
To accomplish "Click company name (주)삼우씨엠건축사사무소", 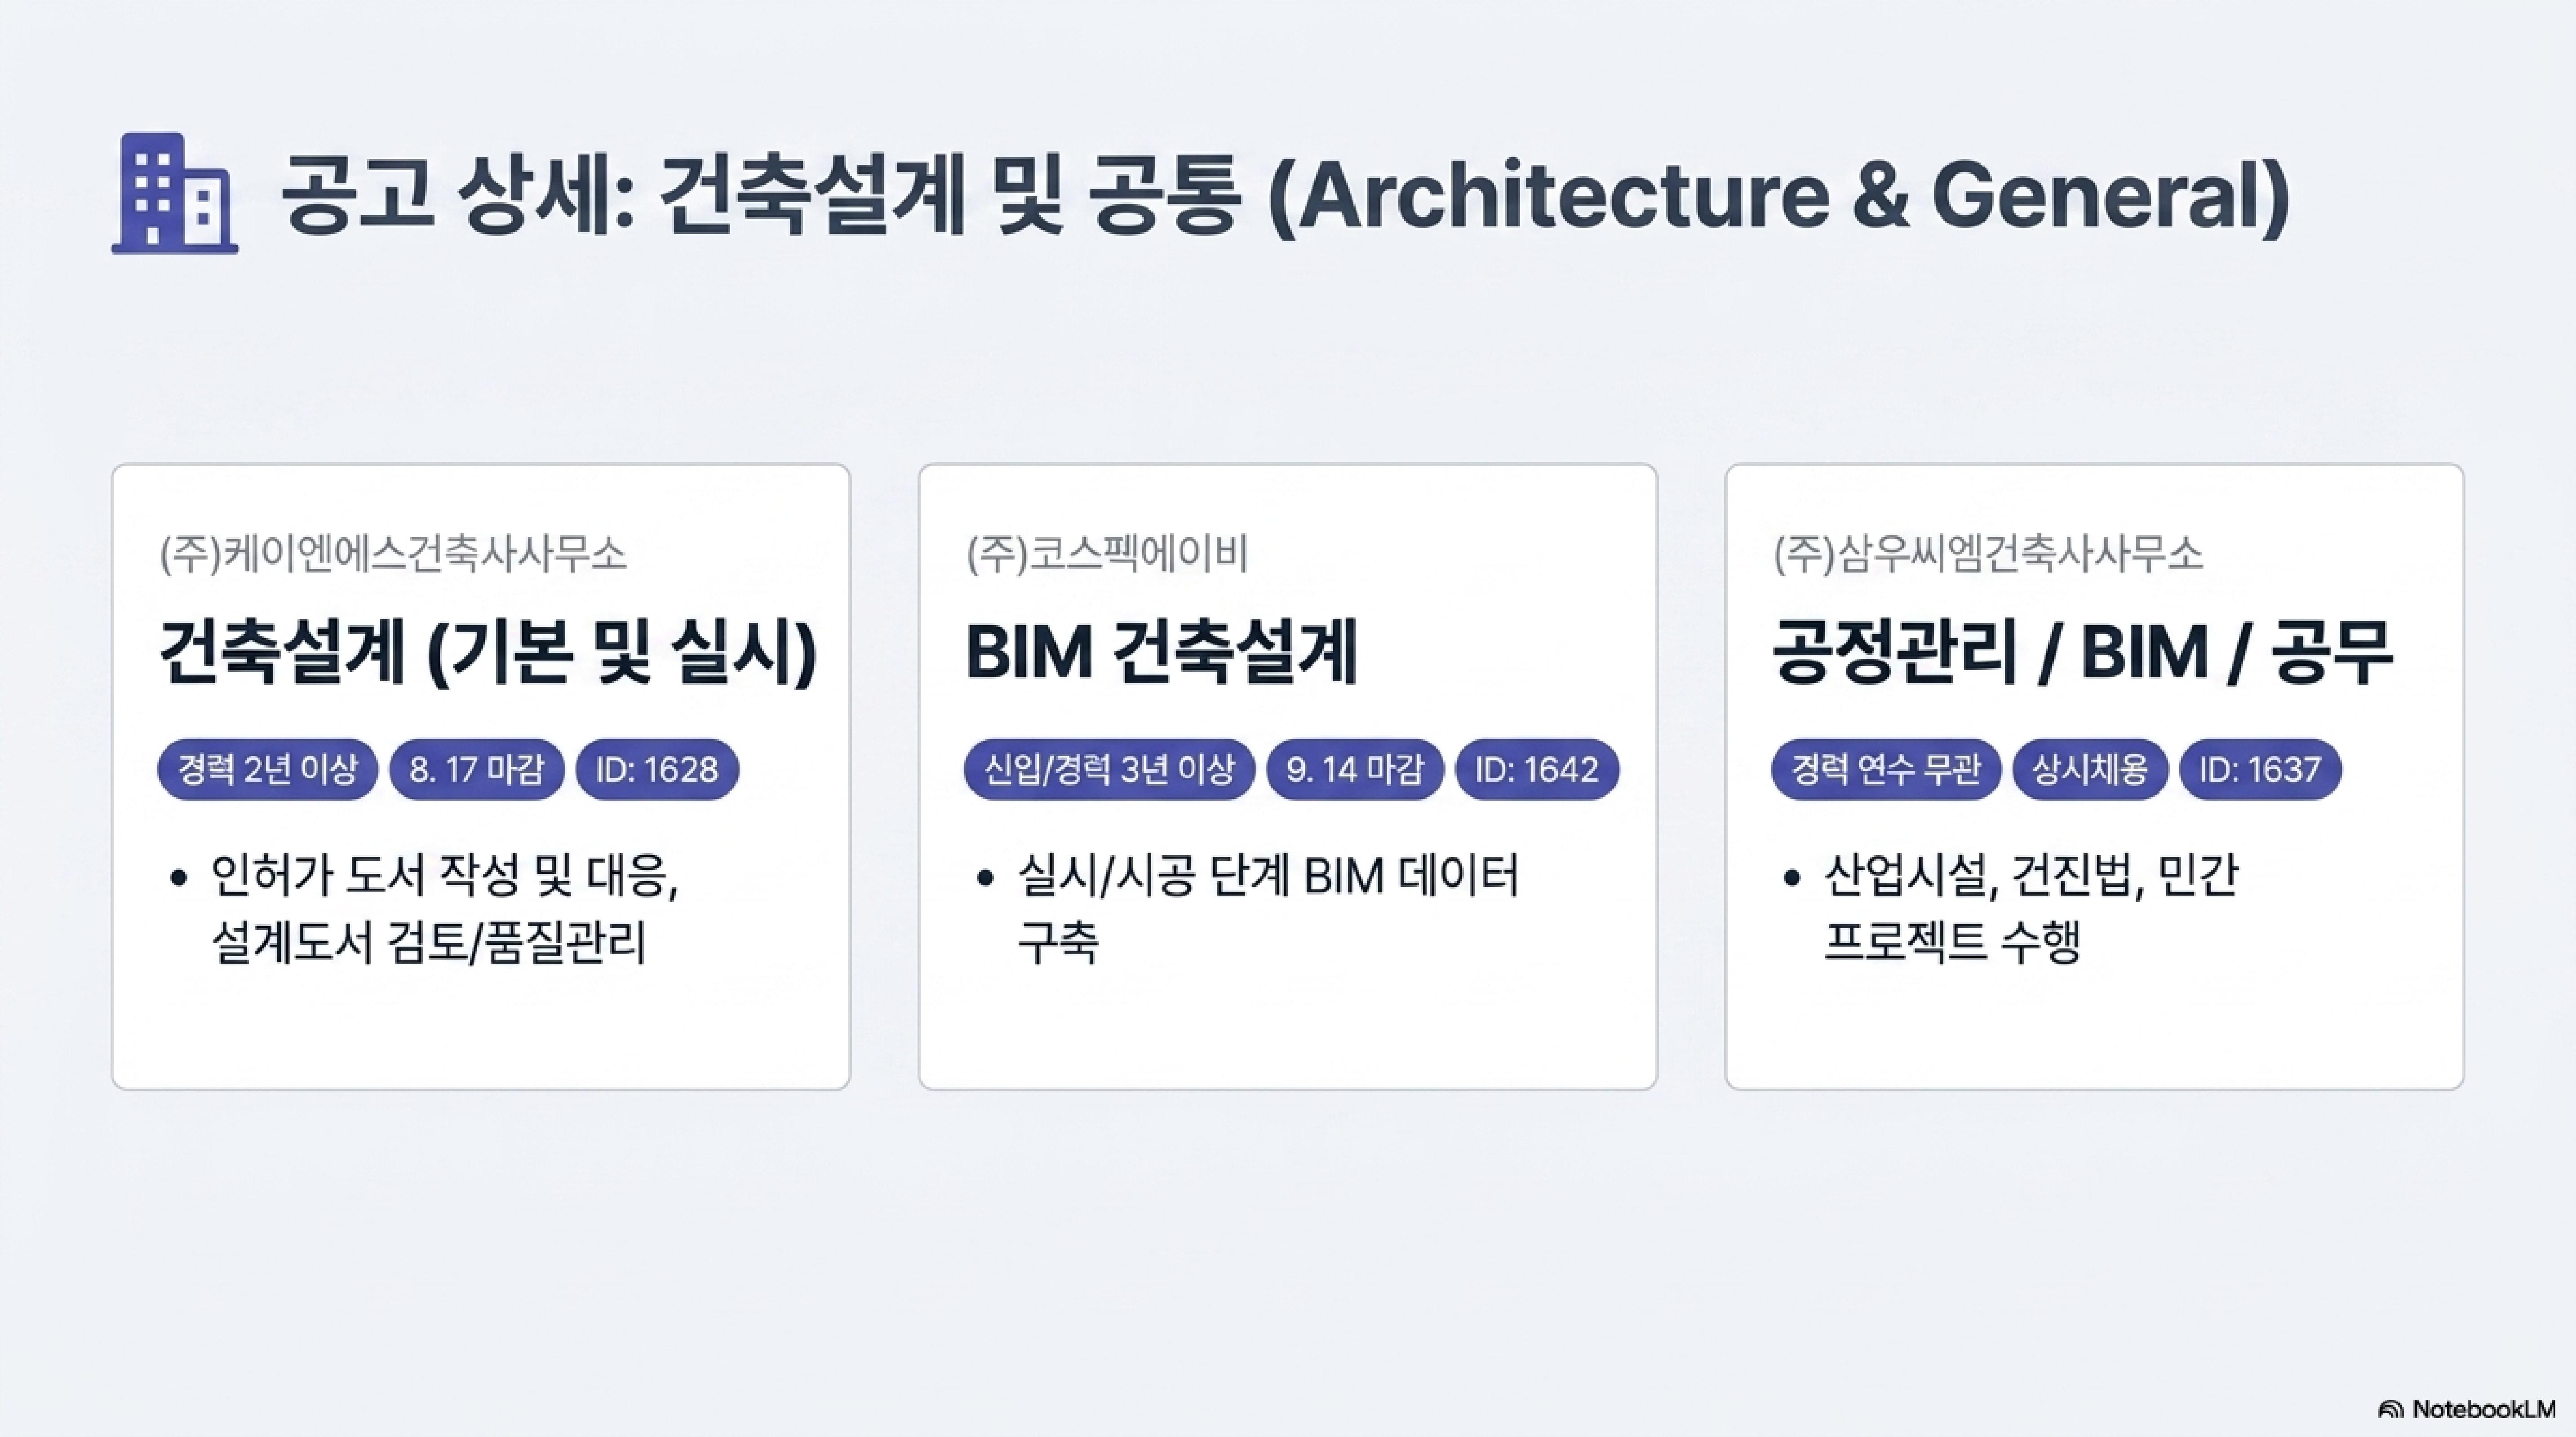I will click(1988, 555).
